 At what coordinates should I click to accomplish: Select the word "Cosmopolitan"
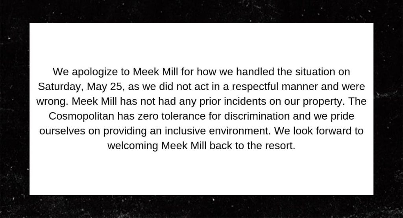coord(81,116)
